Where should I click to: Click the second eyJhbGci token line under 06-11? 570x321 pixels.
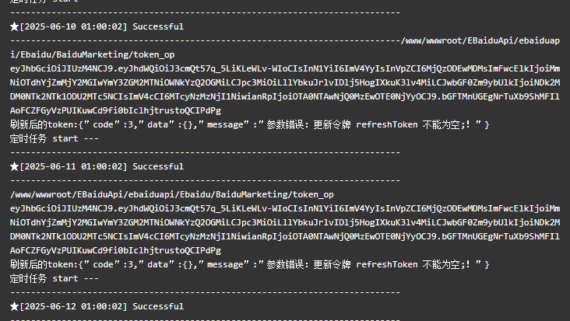(285, 208)
